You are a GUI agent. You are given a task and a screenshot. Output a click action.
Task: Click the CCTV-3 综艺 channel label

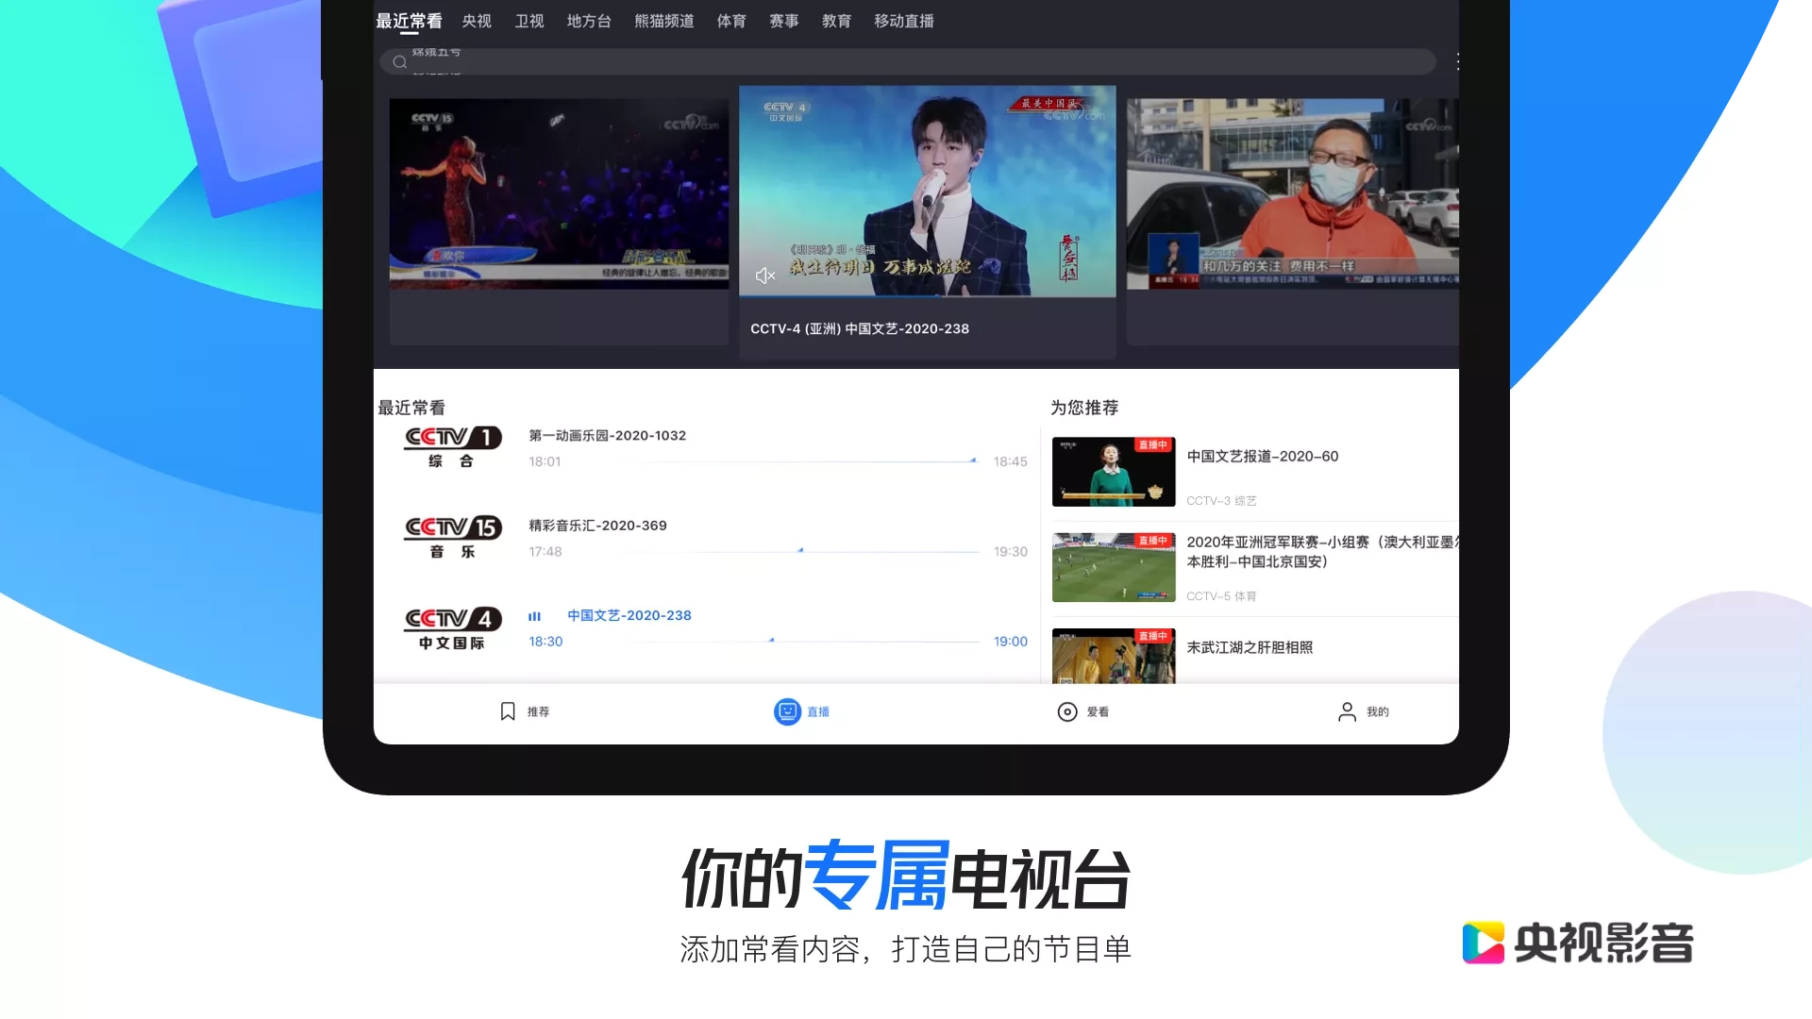(x=1221, y=500)
